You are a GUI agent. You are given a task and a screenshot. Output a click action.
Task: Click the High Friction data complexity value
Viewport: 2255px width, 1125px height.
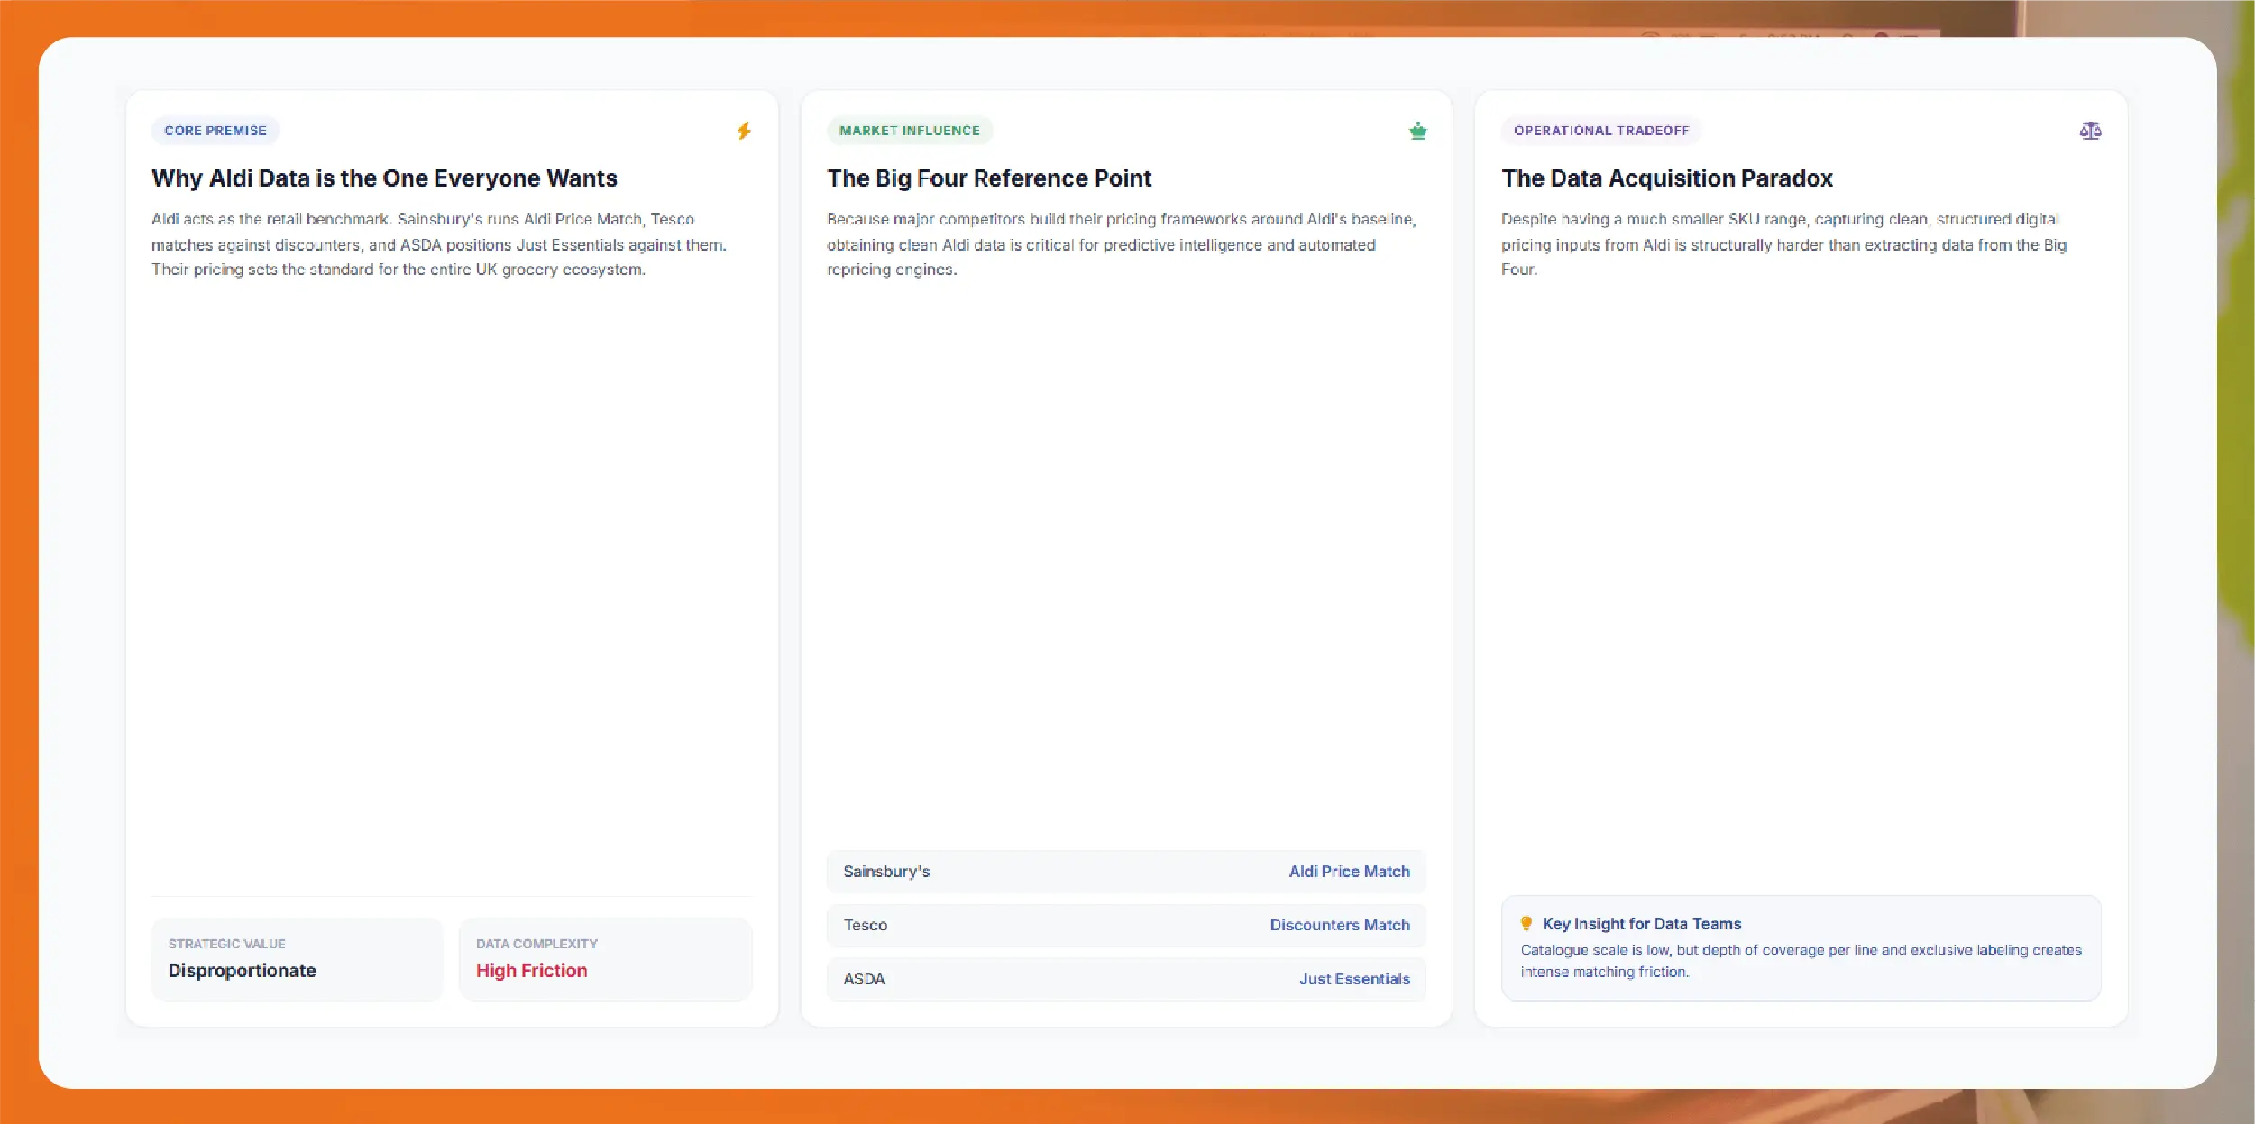click(x=531, y=971)
